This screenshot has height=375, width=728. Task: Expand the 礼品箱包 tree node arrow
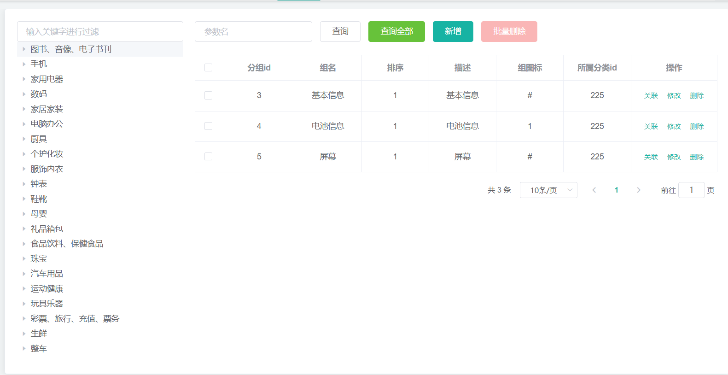pos(24,229)
